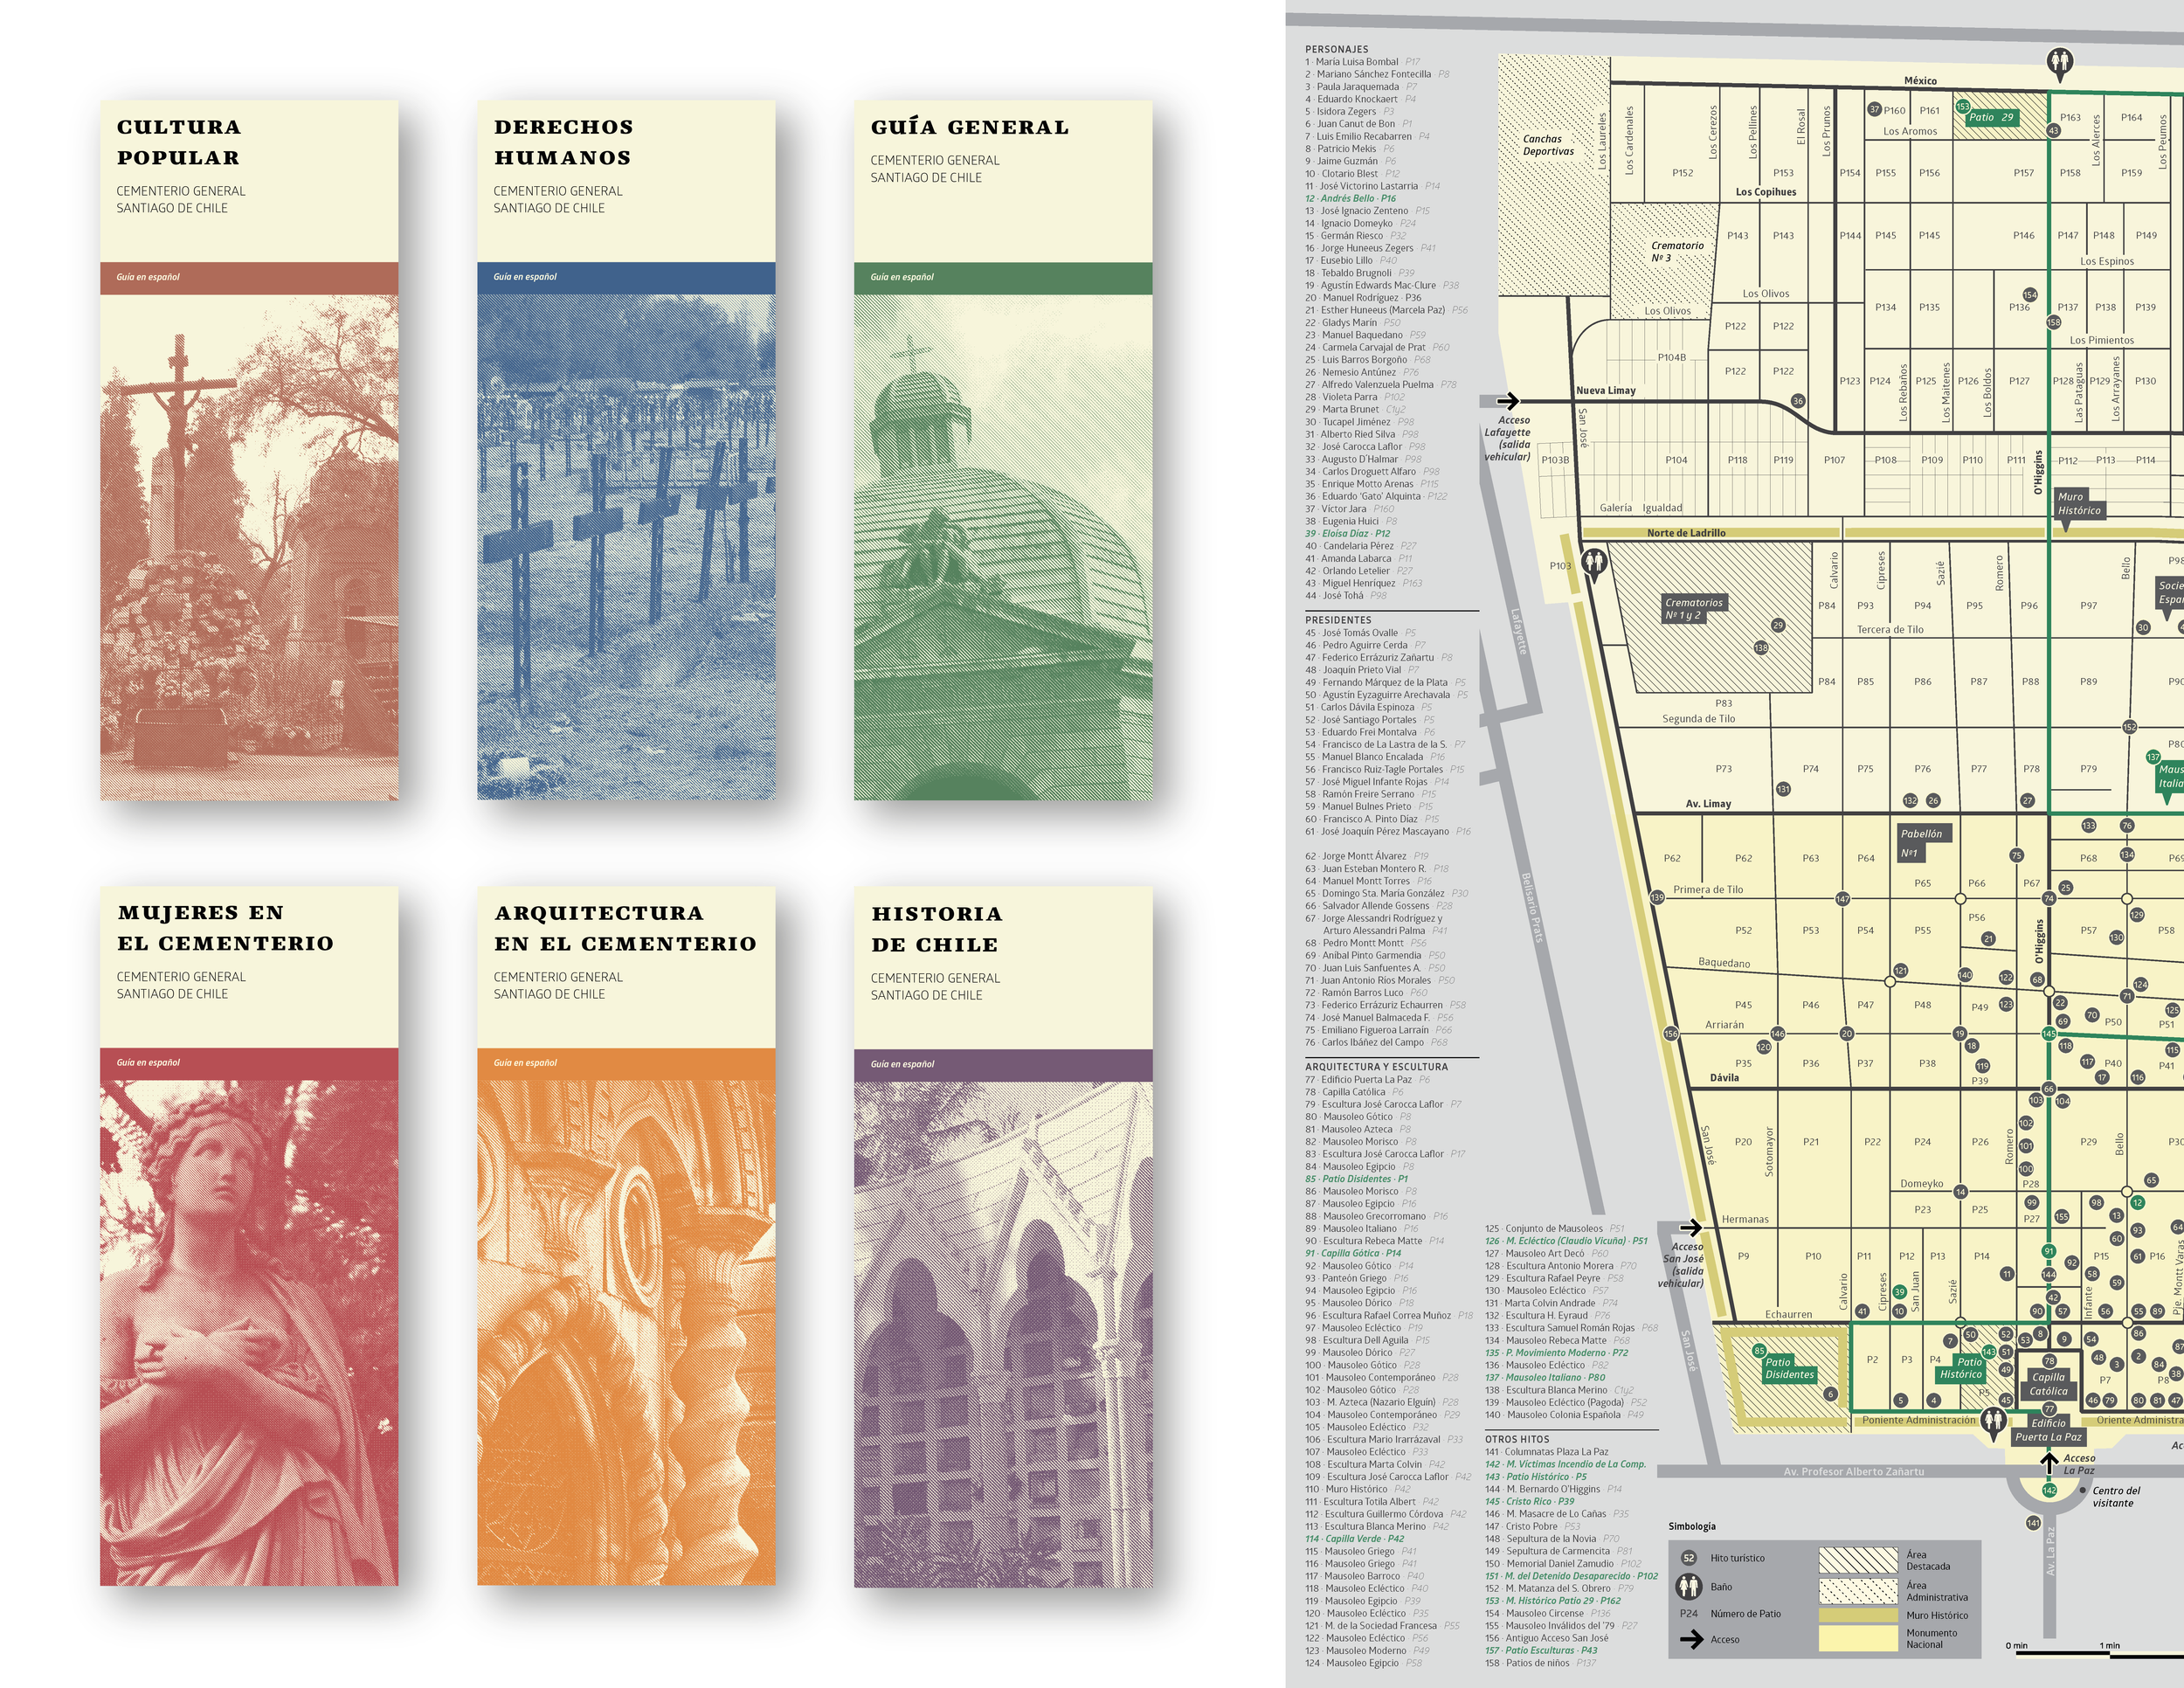Image resolution: width=2184 pixels, height=1688 pixels.
Task: Click the orange band on Arquitectura cover
Action: [x=626, y=1063]
